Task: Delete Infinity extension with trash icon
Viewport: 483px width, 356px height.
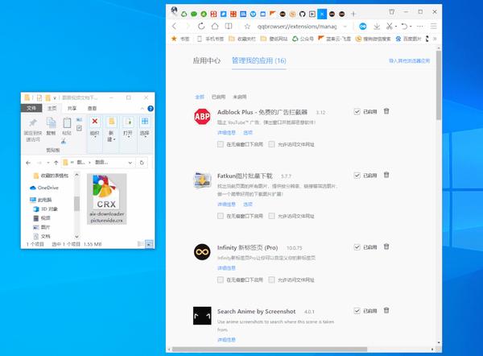Action: point(386,246)
